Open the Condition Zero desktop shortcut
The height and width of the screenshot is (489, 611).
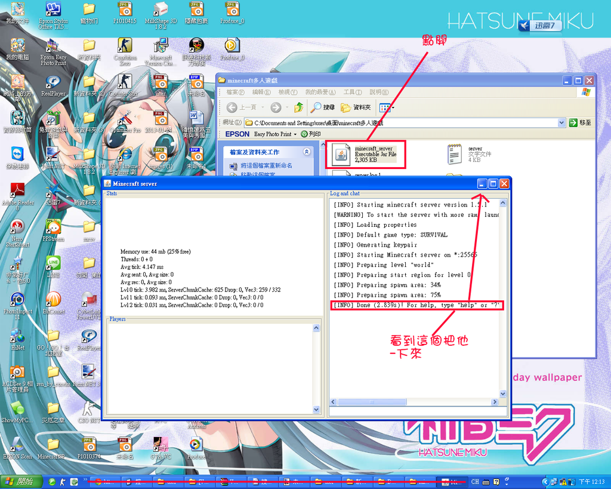click(x=125, y=52)
